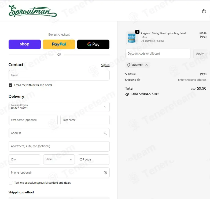210x199 pixels.
Task: Click the Last name field
Action: [x=85, y=120]
